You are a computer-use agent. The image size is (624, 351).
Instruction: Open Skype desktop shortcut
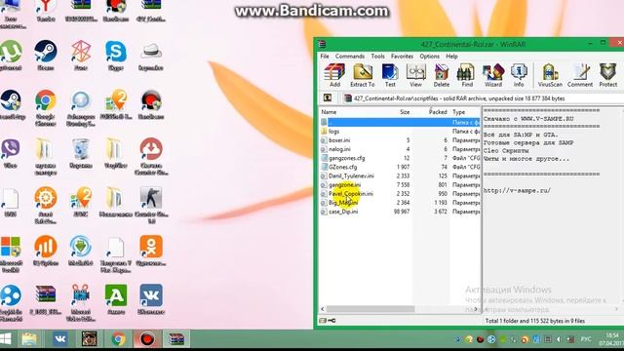click(116, 56)
